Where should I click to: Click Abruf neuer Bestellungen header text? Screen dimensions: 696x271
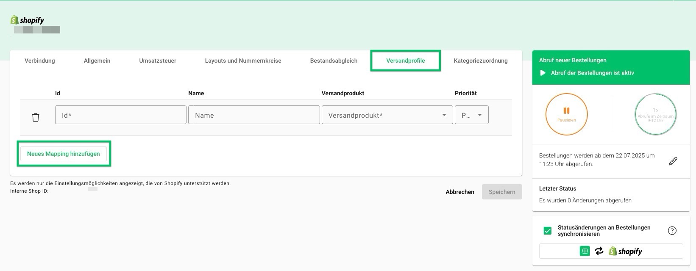(573, 60)
